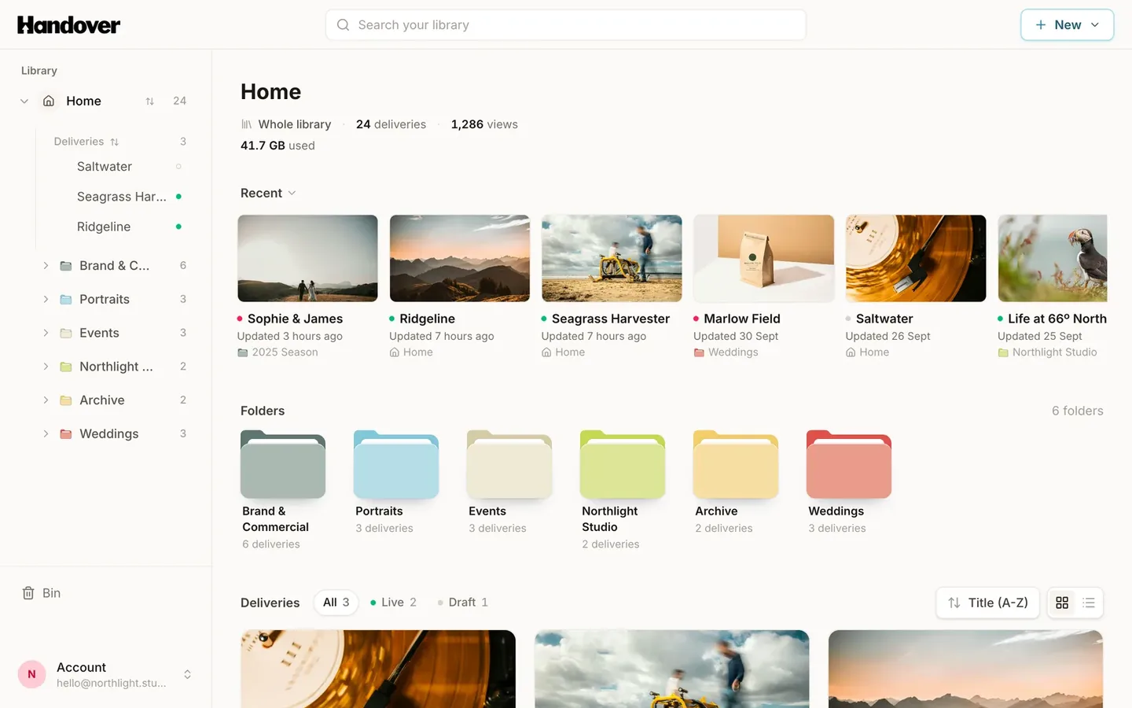Open the New dropdown button
The width and height of the screenshot is (1132, 708).
(1067, 25)
